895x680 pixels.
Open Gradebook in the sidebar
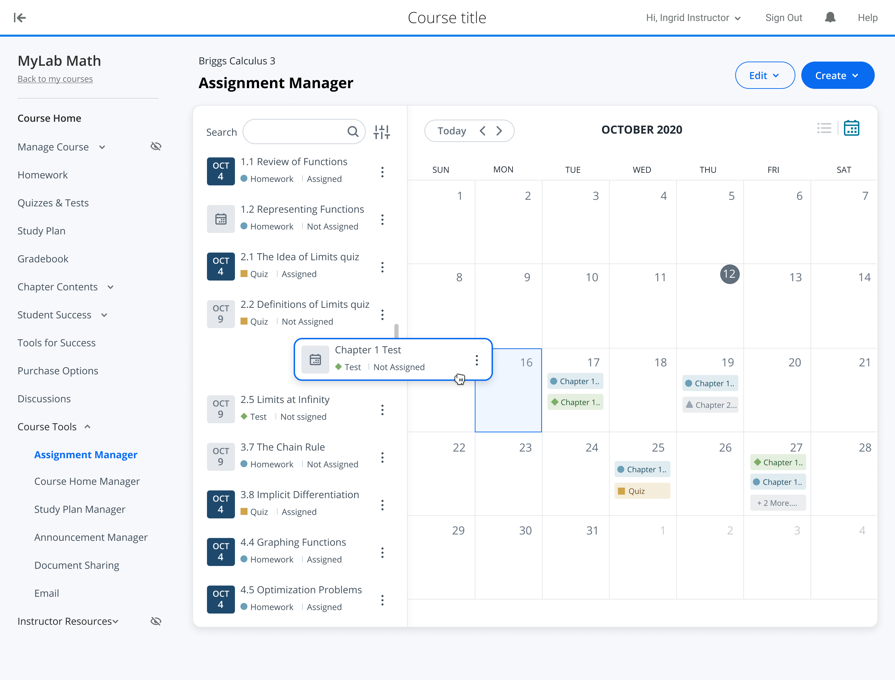pyautogui.click(x=43, y=258)
